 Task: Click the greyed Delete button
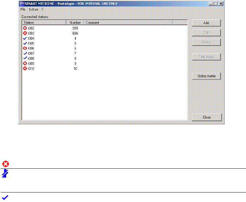[206, 42]
